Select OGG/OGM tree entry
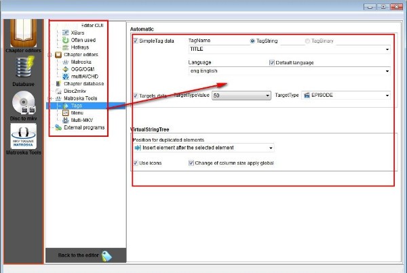 (83, 69)
